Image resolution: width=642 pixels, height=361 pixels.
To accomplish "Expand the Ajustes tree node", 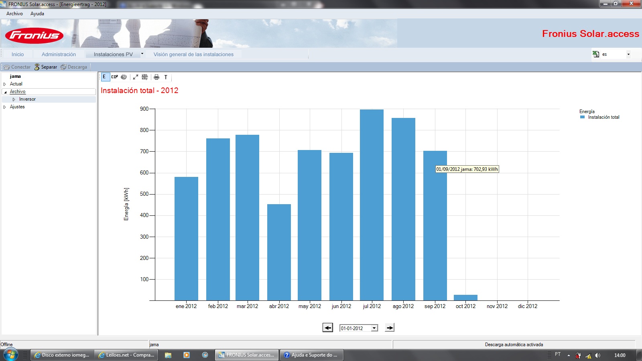I will click(5, 107).
